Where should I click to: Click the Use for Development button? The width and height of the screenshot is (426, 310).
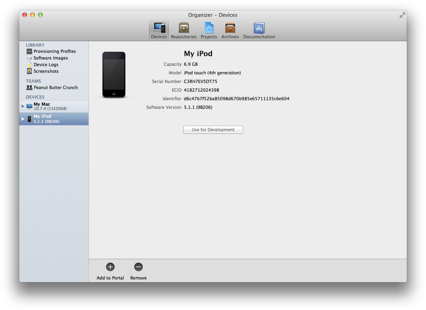pyautogui.click(x=213, y=130)
